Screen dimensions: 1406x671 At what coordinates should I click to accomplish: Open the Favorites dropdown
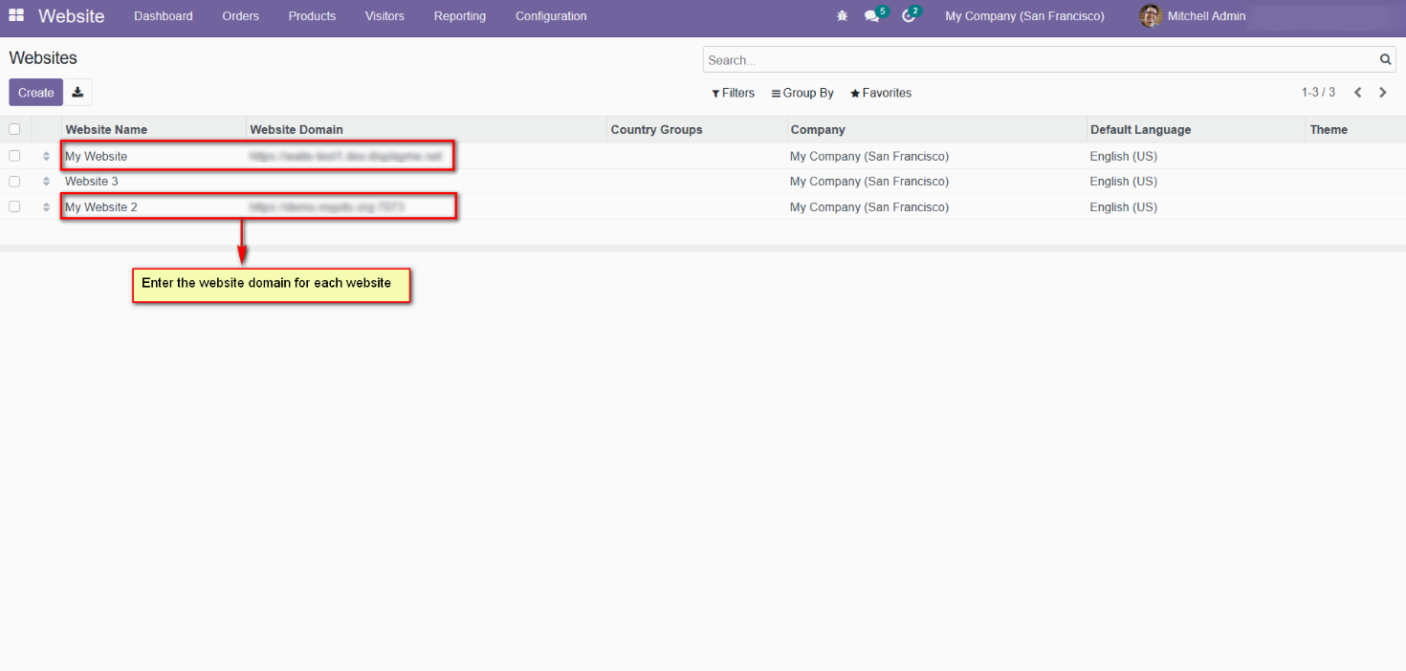(881, 93)
